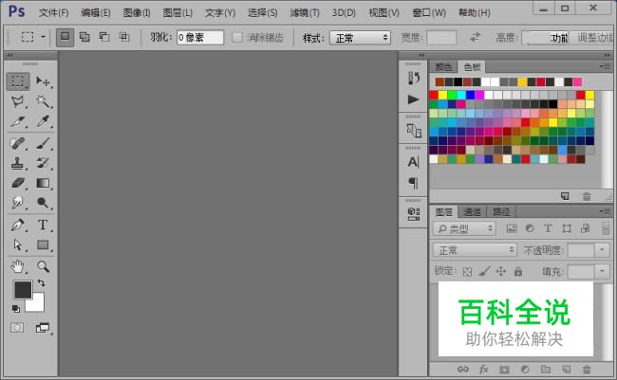Screen dimensions: 617x380
Task: Pick the foreground color swatch
Action: point(23,290)
